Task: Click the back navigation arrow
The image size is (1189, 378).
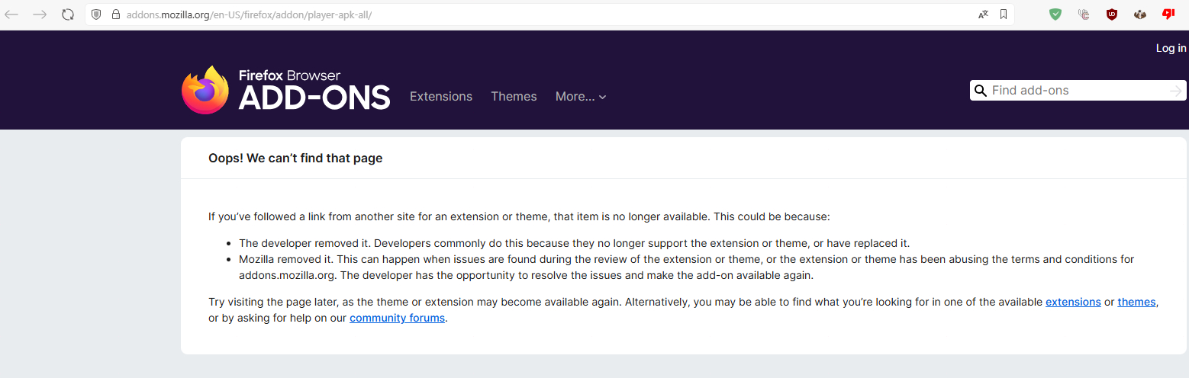Action: pyautogui.click(x=12, y=14)
